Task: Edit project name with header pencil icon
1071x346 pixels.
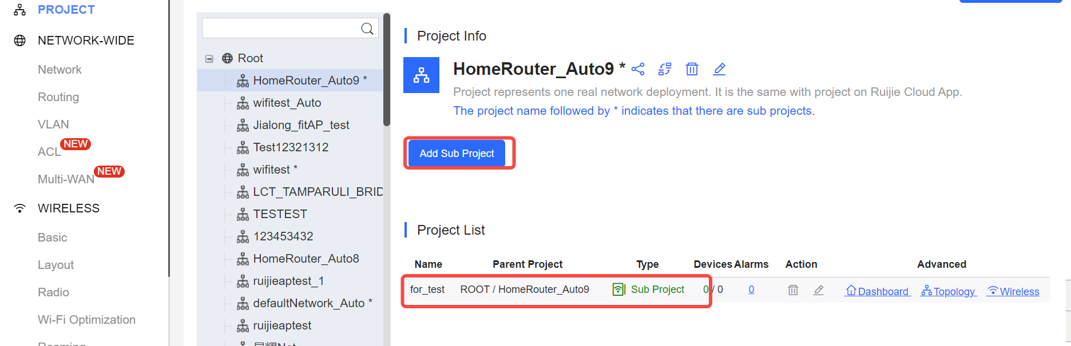Action: click(x=719, y=69)
